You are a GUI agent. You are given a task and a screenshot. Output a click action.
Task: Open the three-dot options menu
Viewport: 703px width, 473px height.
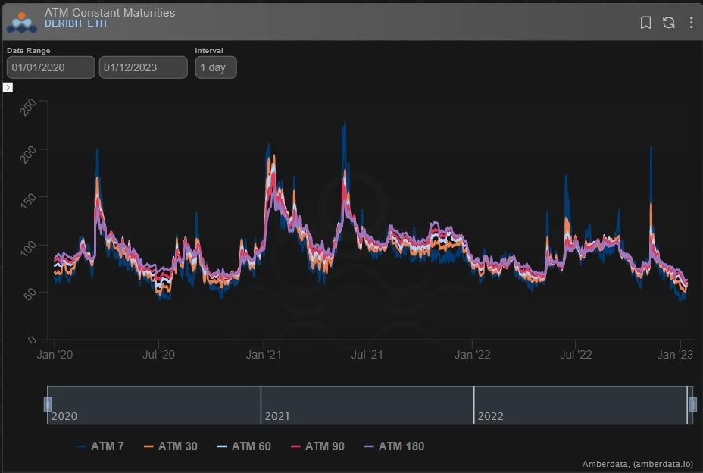point(691,23)
